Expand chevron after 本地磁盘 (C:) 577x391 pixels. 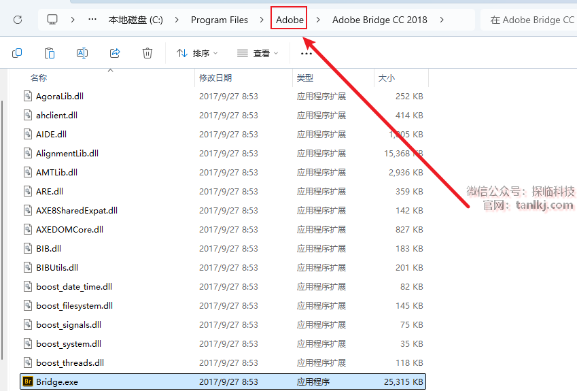click(177, 20)
